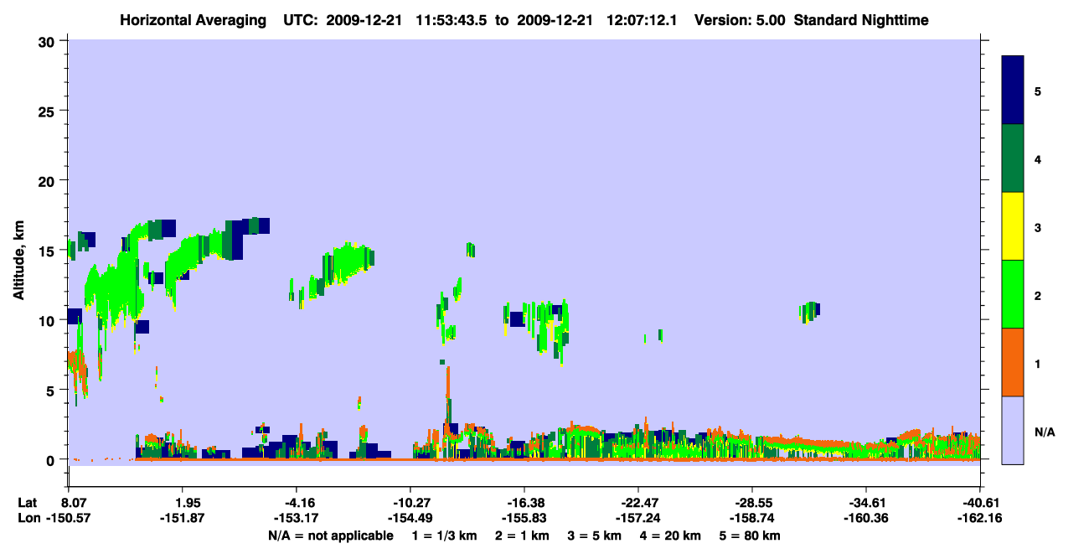The height and width of the screenshot is (559, 1089).
Task: Click legend text '5 = 80 km'
Action: pyautogui.click(x=751, y=536)
